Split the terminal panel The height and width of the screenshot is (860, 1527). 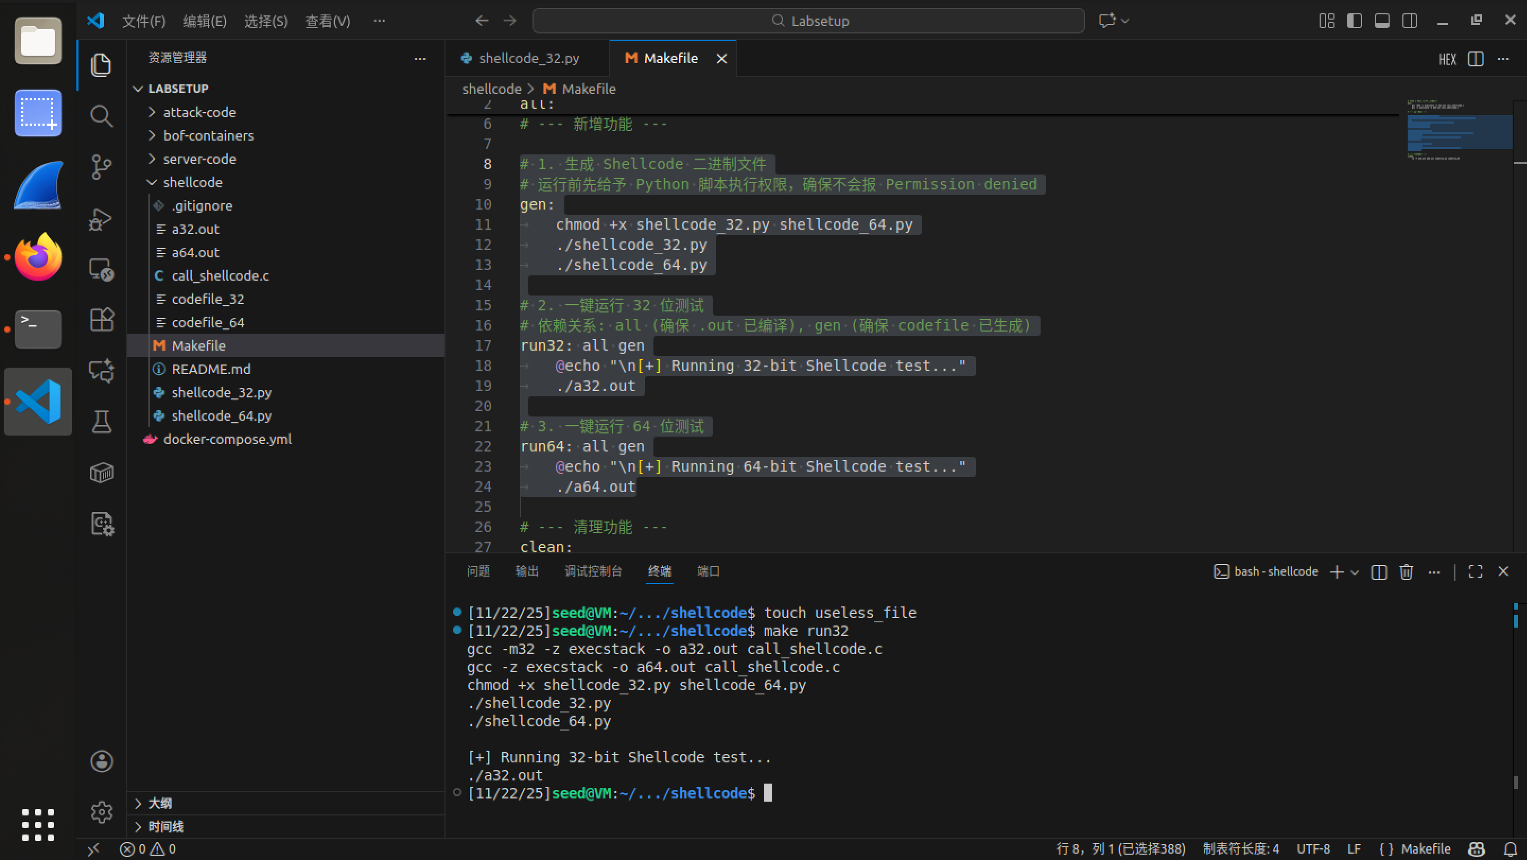point(1379,572)
